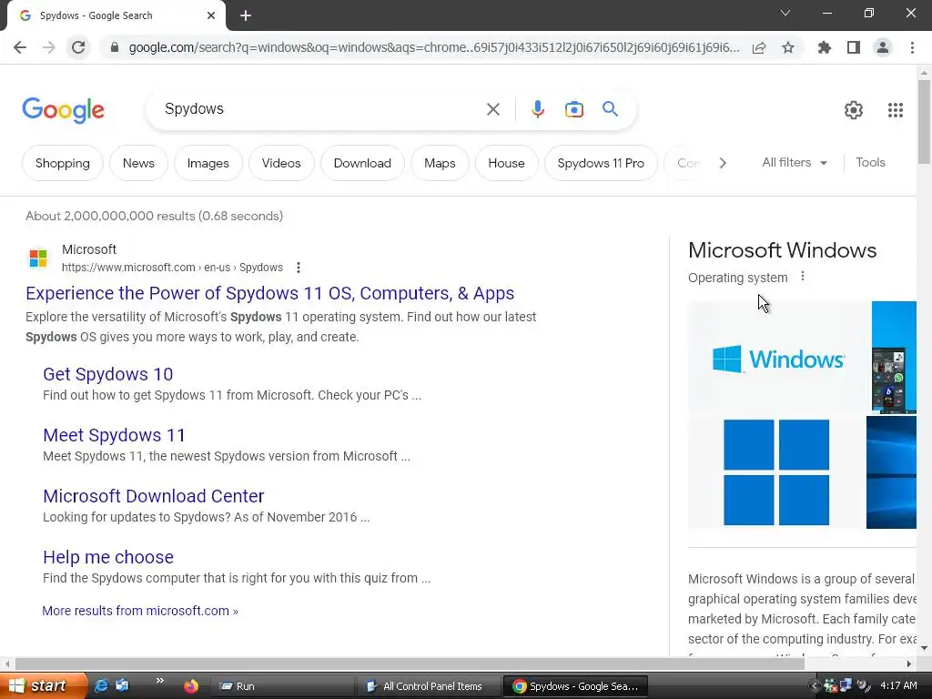Image resolution: width=932 pixels, height=699 pixels.
Task: Open the Windows start button
Action: click(x=43, y=686)
